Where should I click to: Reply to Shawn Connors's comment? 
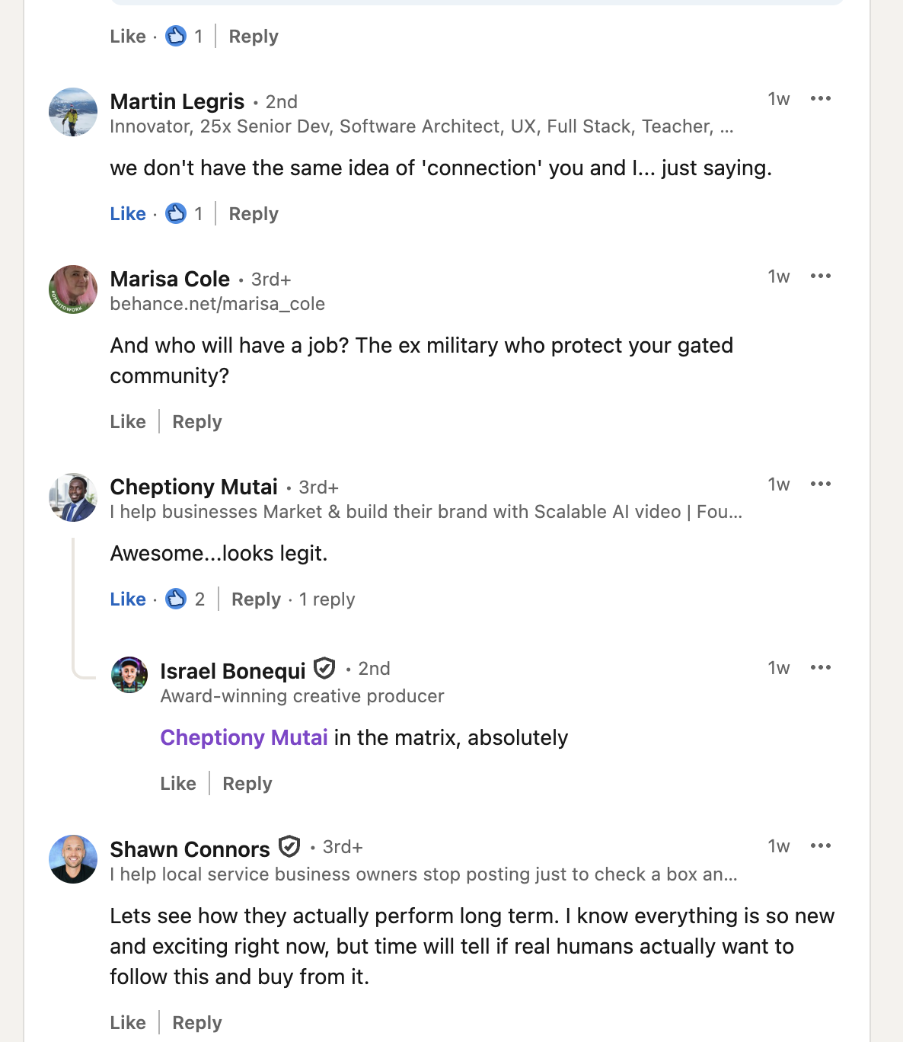197,1023
